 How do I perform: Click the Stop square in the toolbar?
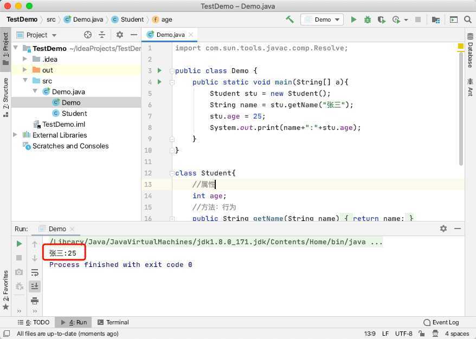pyautogui.click(x=417, y=19)
